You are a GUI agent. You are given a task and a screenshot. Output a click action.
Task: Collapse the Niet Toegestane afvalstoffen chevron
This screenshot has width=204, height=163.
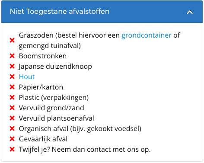point(190,12)
